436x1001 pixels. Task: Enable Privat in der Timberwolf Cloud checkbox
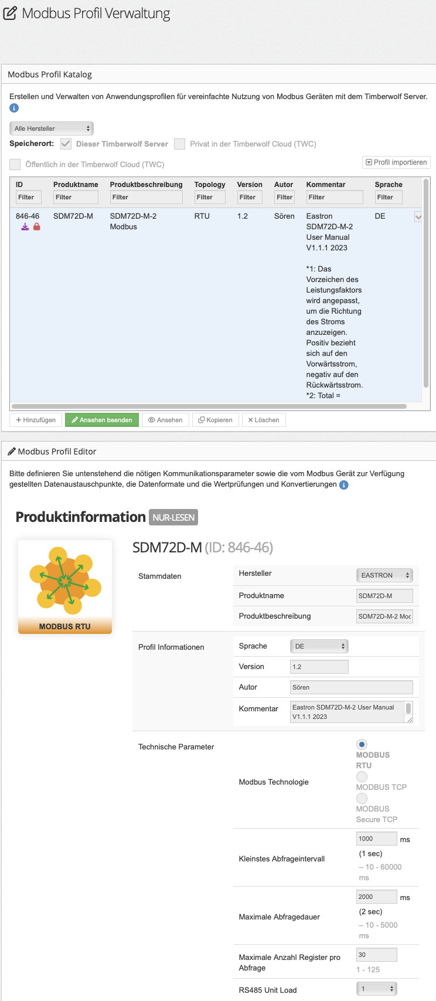pos(180,144)
